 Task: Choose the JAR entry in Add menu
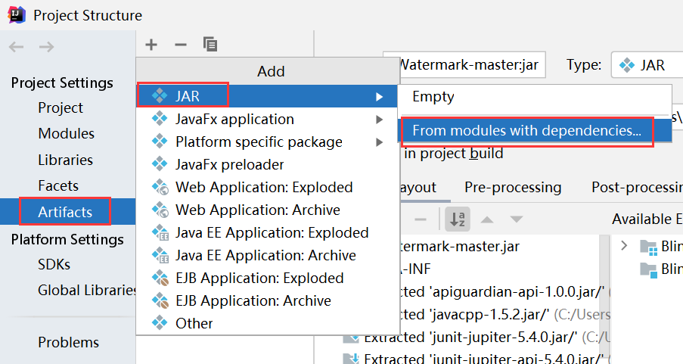coord(268,96)
